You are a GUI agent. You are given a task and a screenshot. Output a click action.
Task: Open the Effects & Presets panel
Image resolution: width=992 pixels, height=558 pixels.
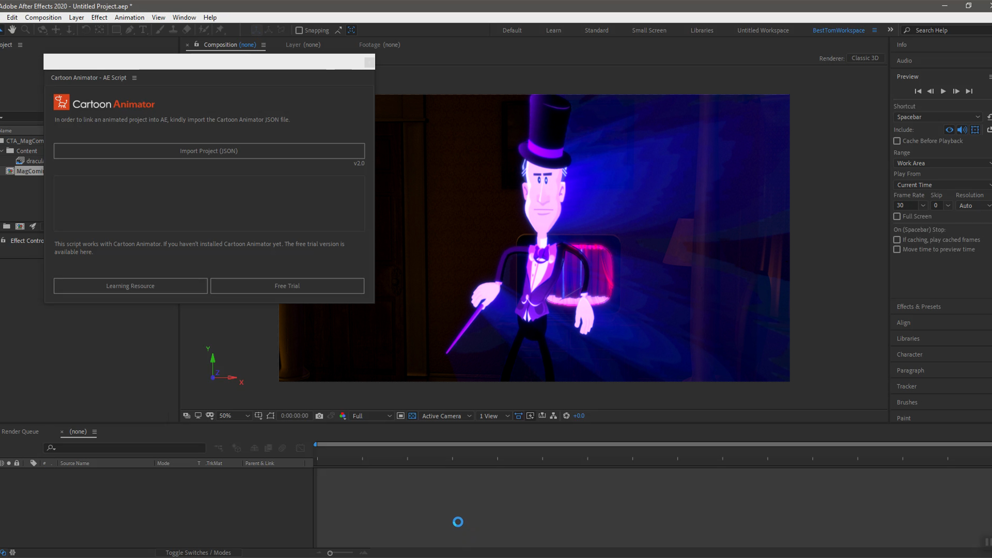point(919,307)
